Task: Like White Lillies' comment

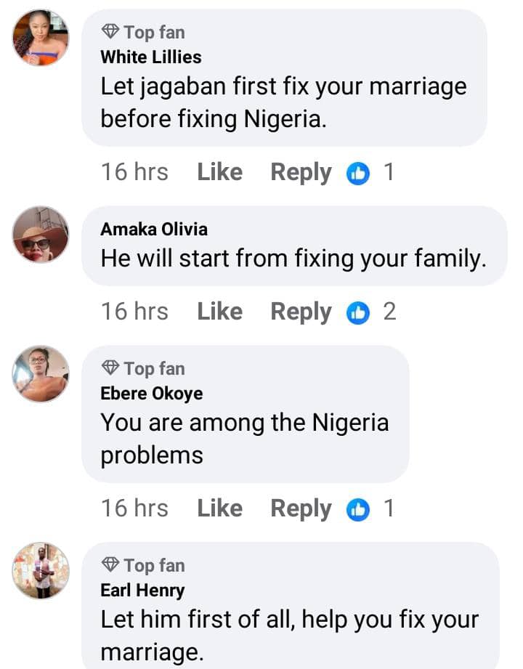Action: coord(219,172)
